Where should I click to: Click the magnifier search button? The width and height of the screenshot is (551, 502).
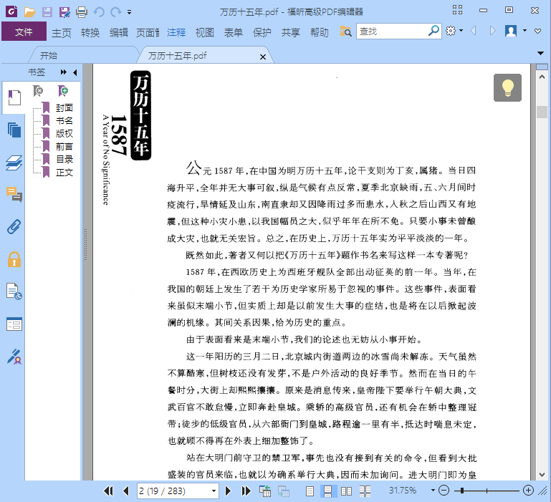[x=434, y=31]
